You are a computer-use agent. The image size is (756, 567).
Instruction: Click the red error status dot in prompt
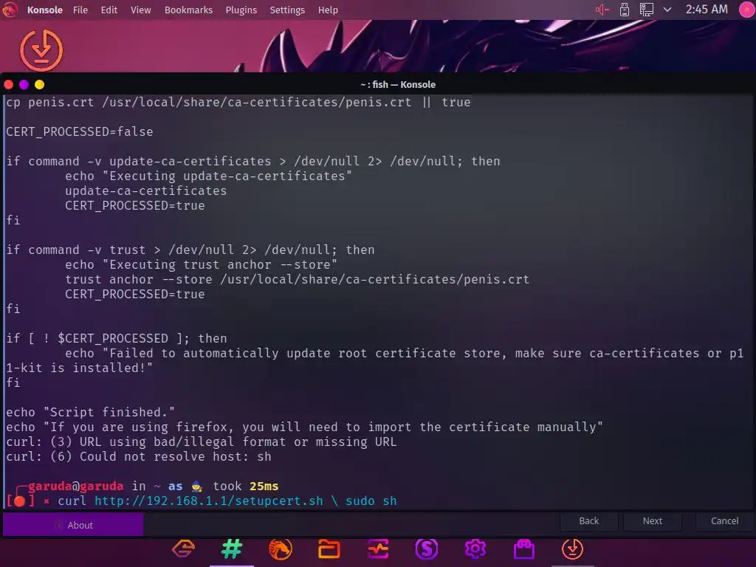pos(19,501)
